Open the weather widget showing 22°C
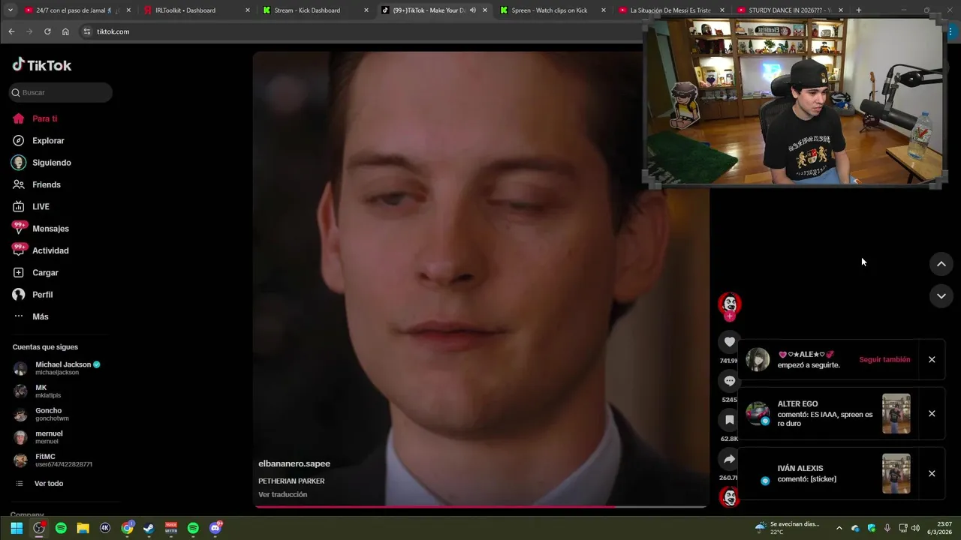Screen dimensions: 961x540 pyautogui.click(x=787, y=528)
